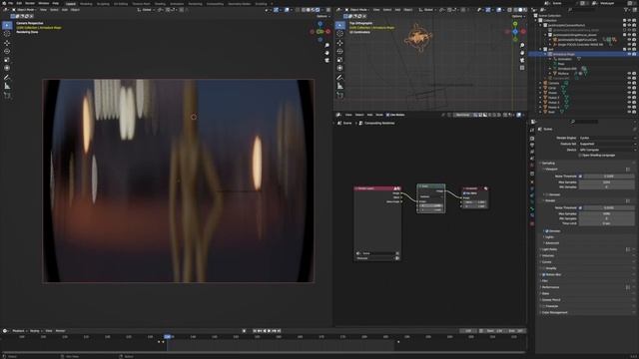
Task: Toggle Viewport Noise Threshold checkbox
Action: click(x=580, y=177)
